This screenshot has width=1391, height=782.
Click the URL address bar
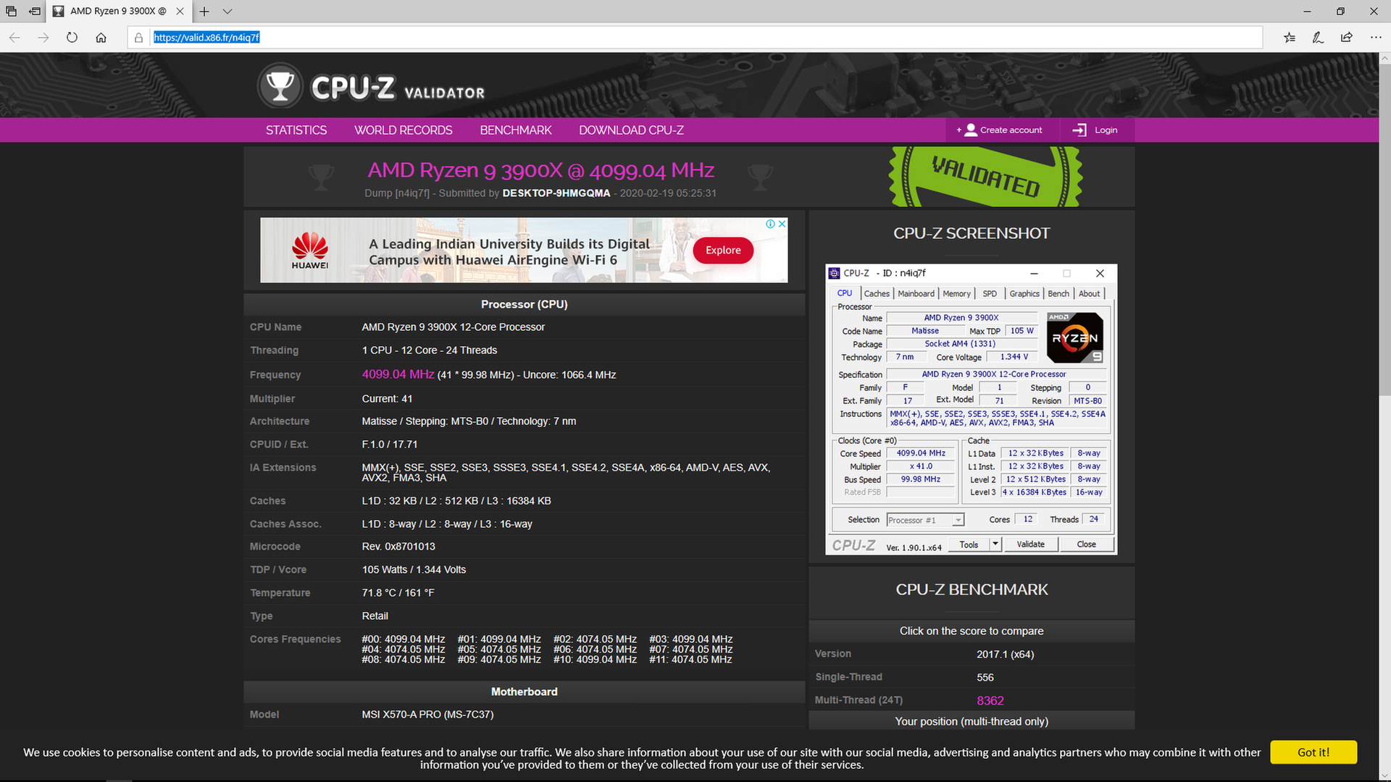695,38
